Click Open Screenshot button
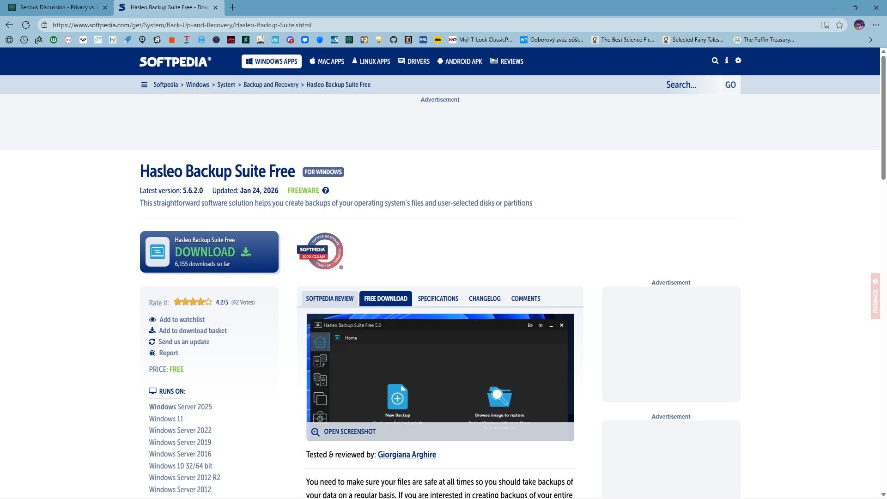The image size is (887, 499). (344, 432)
